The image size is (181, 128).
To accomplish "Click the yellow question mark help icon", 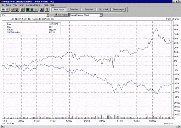I will coord(47,9).
